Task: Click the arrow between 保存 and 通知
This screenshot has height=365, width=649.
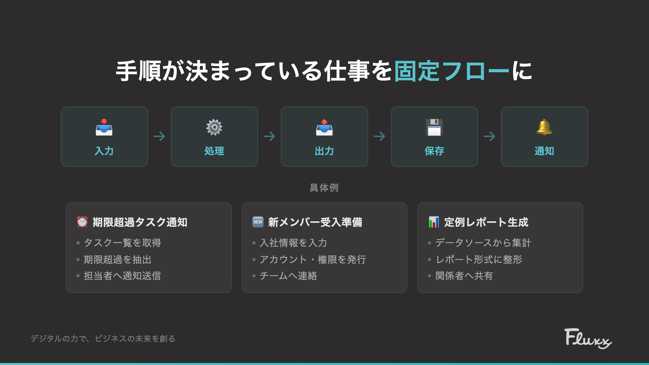Action: (489, 136)
